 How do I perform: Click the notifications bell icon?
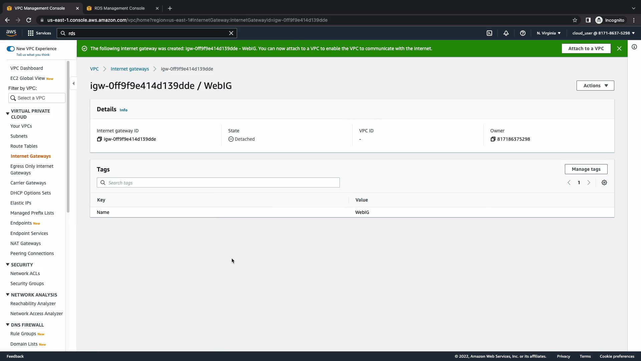(x=506, y=33)
